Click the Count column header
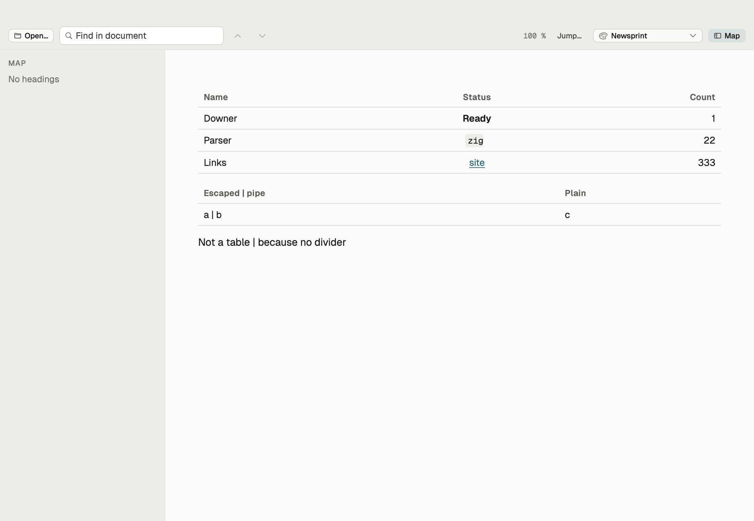 click(x=702, y=97)
